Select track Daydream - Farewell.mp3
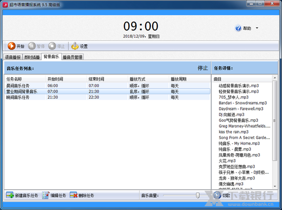 (x=241, y=109)
